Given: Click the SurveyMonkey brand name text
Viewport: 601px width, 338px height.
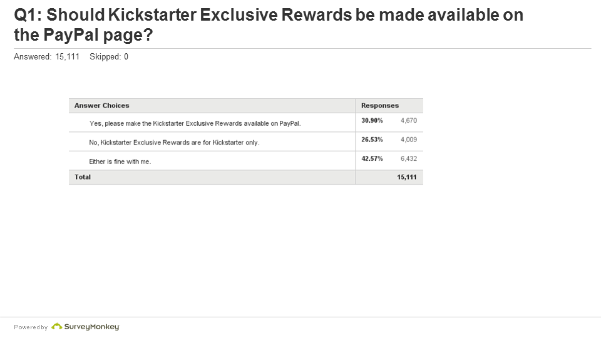Looking at the screenshot, I should 91,327.
